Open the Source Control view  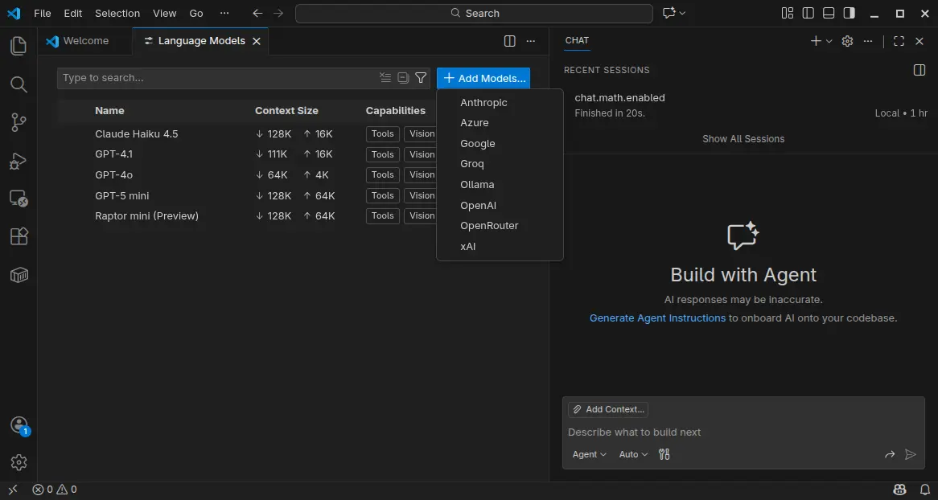coord(19,122)
